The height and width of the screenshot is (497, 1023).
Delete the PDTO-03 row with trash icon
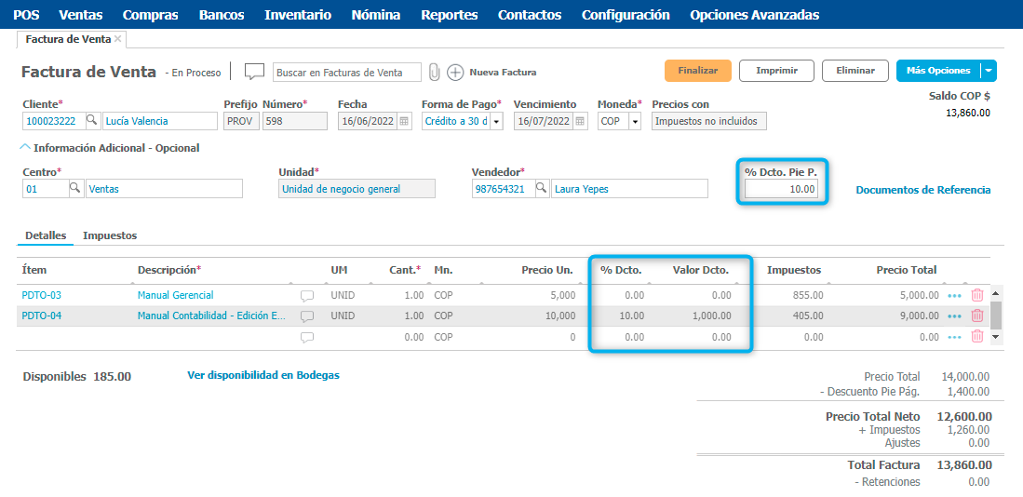click(977, 295)
